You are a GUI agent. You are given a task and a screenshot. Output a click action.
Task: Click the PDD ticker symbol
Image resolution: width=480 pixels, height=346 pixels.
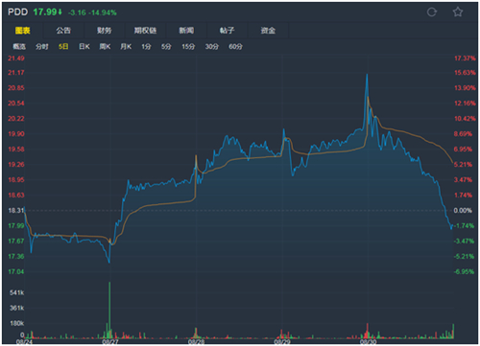(18, 12)
